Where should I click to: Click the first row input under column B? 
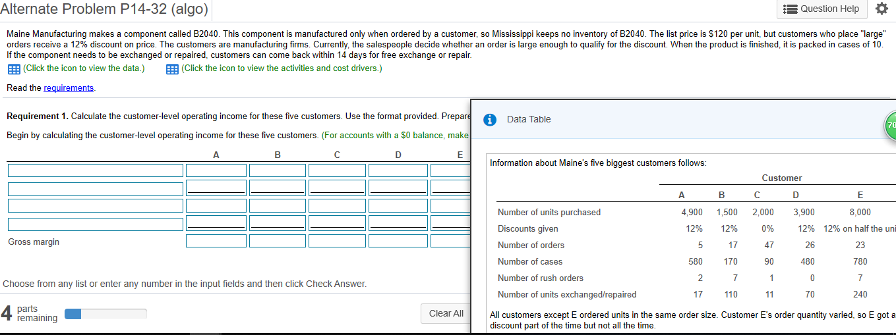coord(277,170)
